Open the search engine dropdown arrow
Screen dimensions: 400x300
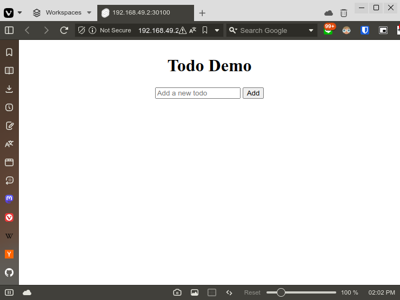point(311,31)
